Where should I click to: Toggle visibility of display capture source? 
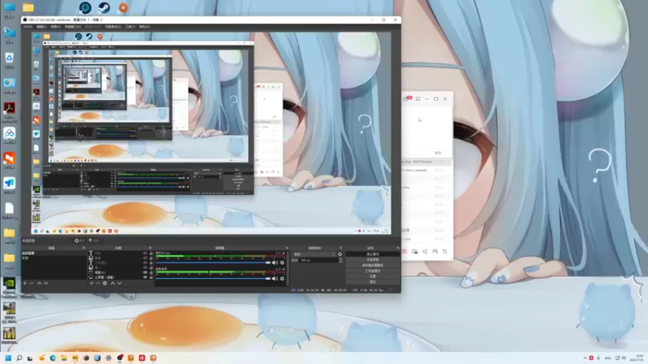[x=145, y=277]
